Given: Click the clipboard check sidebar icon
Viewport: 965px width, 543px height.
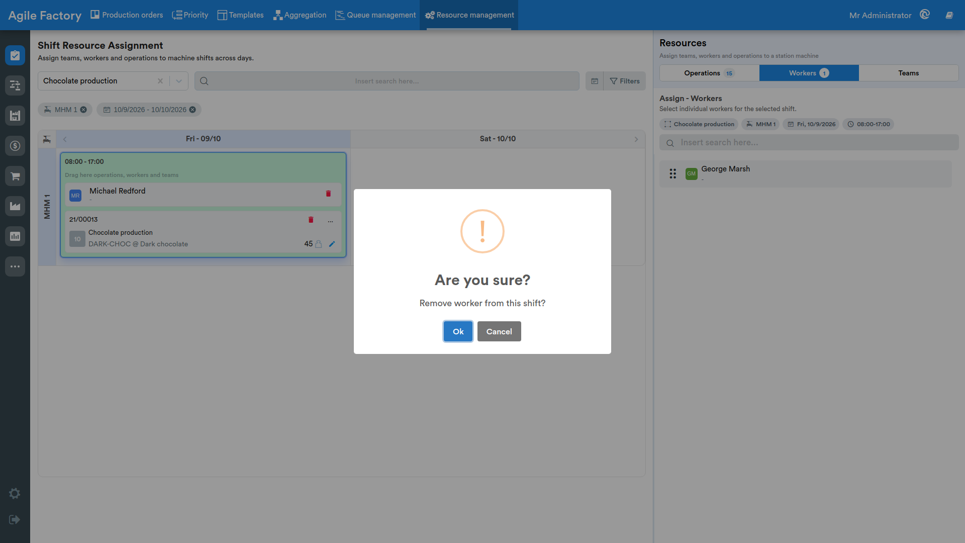Looking at the screenshot, I should click(x=15, y=55).
